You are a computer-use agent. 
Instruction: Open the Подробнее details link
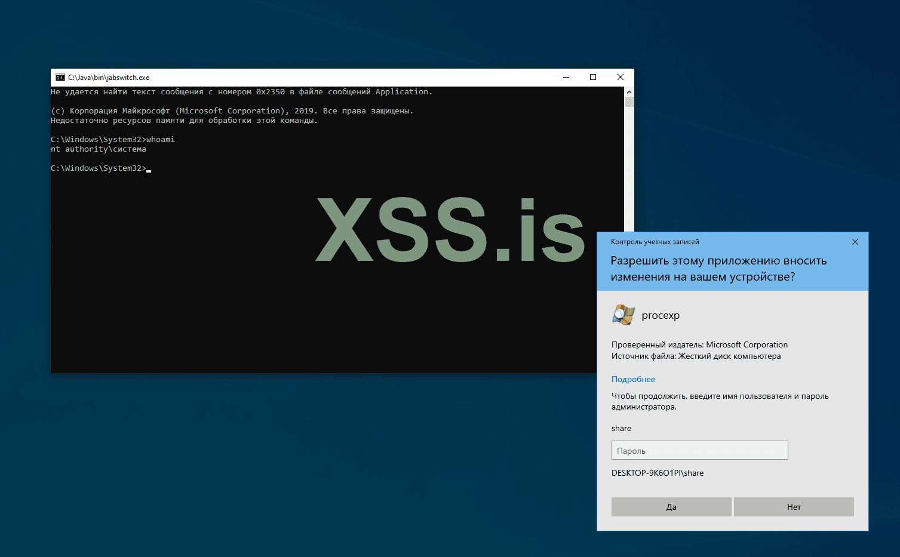click(633, 379)
